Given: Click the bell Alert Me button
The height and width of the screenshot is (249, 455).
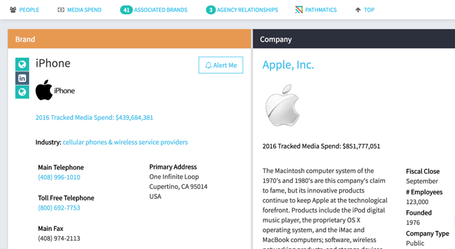Looking at the screenshot, I should pyautogui.click(x=221, y=65).
